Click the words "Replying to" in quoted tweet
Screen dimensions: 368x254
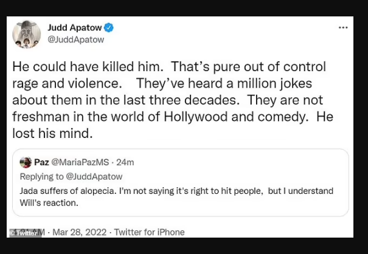42,177
